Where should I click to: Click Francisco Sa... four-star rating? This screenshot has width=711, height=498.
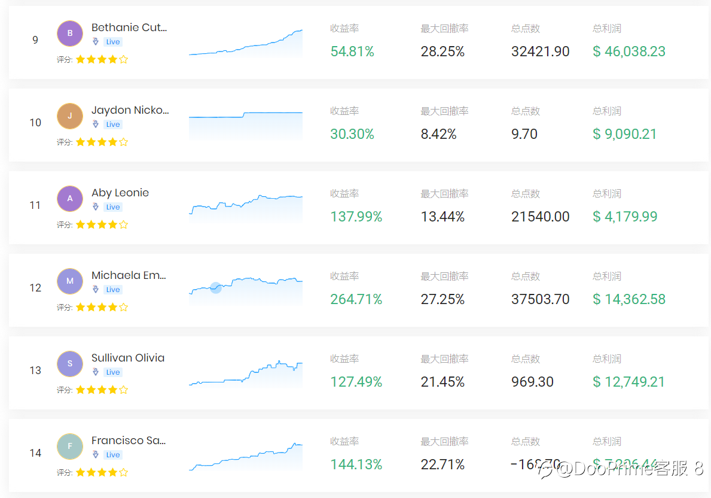pyautogui.click(x=102, y=473)
